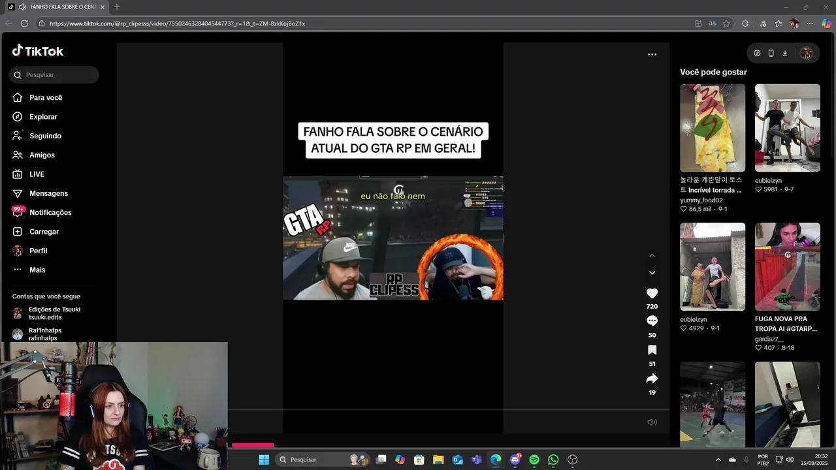
Task: Open WhatsApp from taskbar
Action: click(x=553, y=460)
